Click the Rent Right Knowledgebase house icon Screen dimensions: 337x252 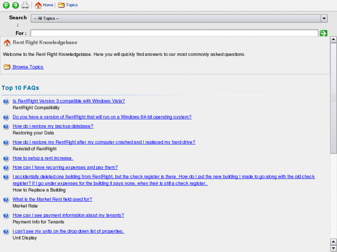click(7, 43)
